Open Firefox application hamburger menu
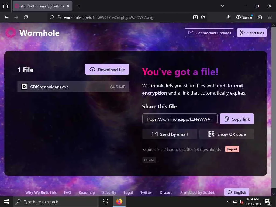Image resolution: width=276 pixels, height=207 pixels. point(270,17)
